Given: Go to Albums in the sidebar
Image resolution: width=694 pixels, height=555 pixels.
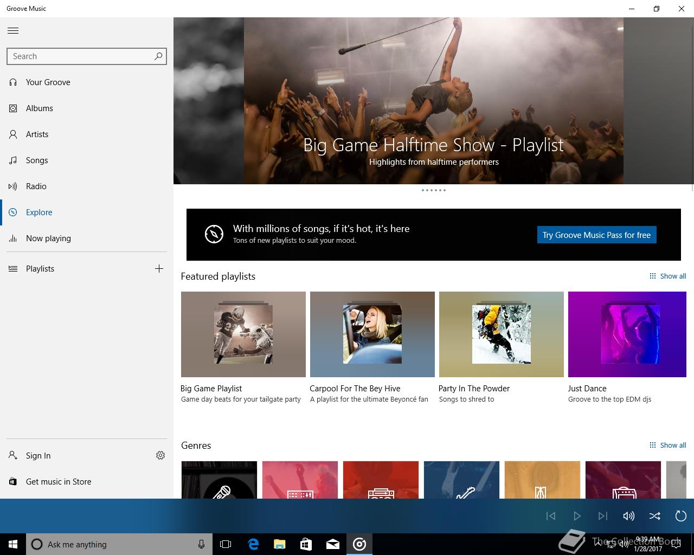Looking at the screenshot, I should (x=87, y=108).
